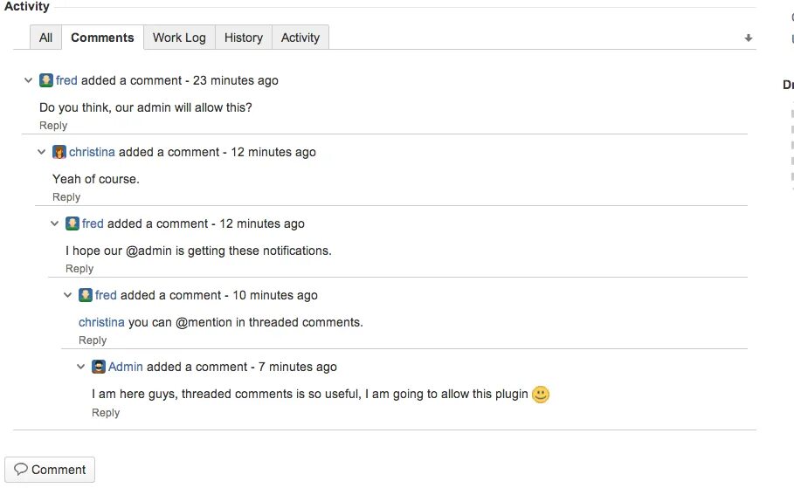794x488 pixels.
Task: Click fred's avatar on the @admin comment
Action: pos(72,223)
